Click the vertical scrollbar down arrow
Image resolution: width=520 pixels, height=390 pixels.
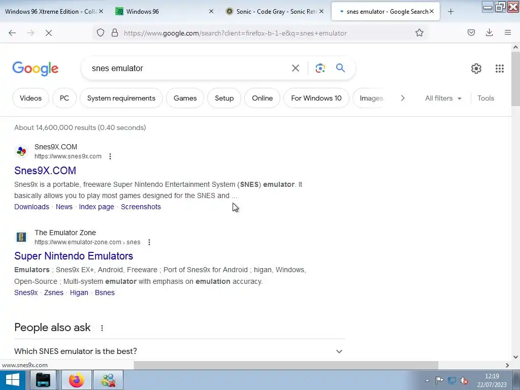(516, 357)
